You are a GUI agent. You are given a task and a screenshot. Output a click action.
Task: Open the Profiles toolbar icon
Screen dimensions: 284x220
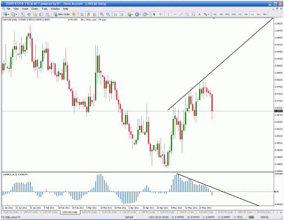click(13, 14)
